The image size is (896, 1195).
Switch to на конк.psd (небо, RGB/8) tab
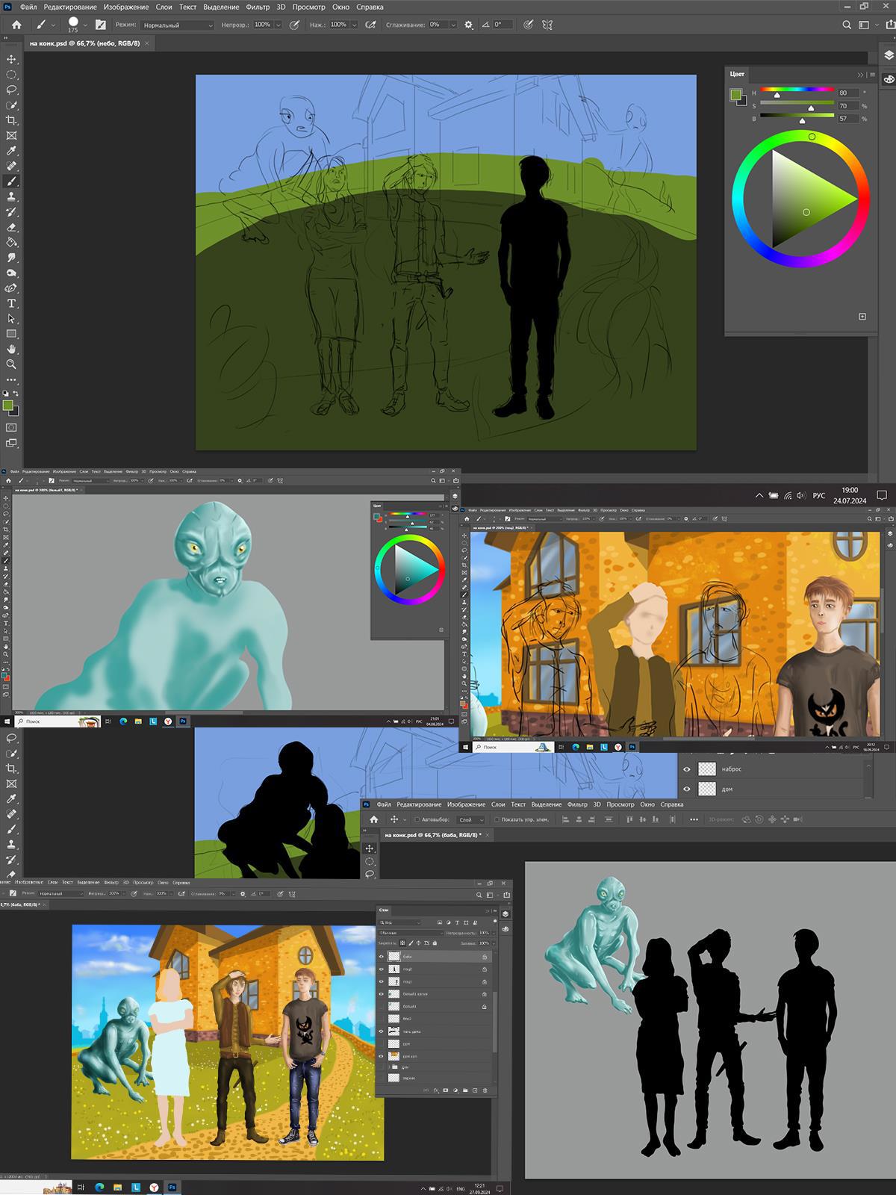tap(84, 43)
